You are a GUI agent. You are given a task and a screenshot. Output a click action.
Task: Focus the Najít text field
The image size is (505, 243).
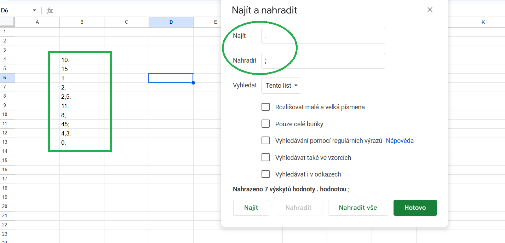tap(323, 36)
